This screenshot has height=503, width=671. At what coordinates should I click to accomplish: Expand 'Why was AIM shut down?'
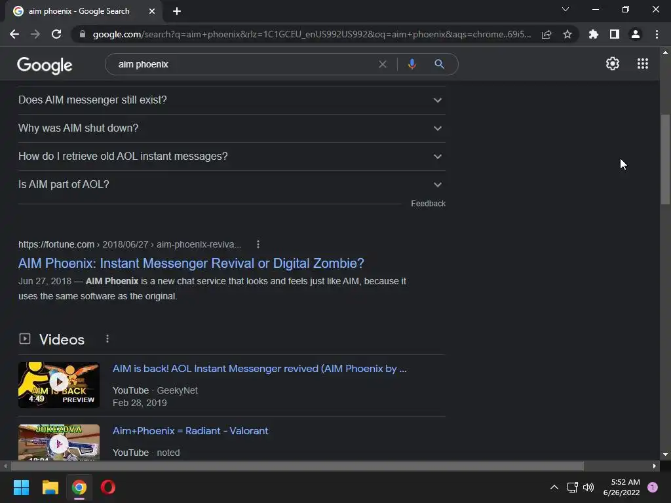[232, 128]
